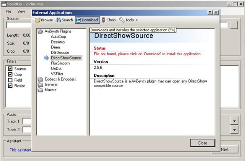Click the red 'File not found' status message
The width and height of the screenshot is (245, 161).
(147, 54)
